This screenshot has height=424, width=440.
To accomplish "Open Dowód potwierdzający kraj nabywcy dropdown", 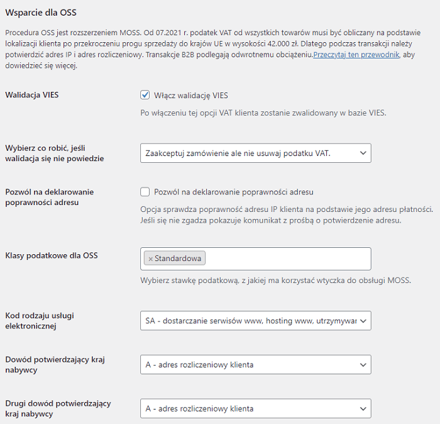I will click(256, 364).
